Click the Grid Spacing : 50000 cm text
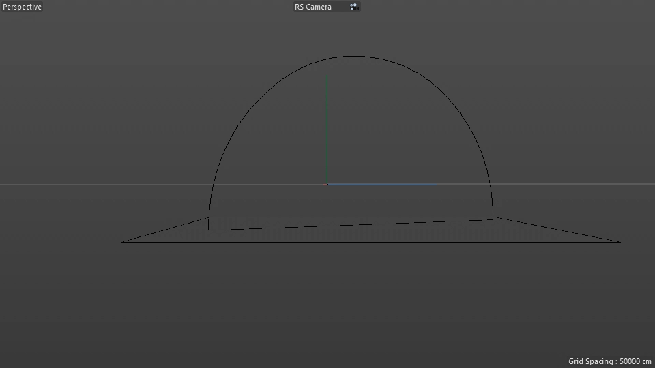 (609, 361)
